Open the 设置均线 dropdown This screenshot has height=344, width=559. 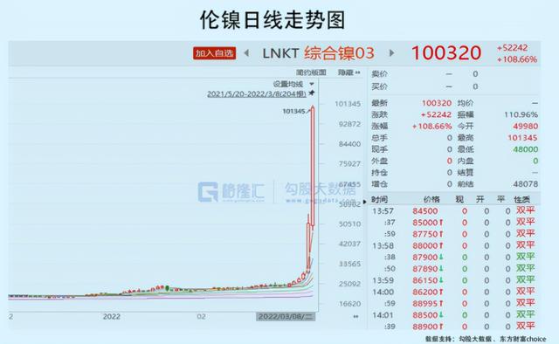(x=288, y=84)
